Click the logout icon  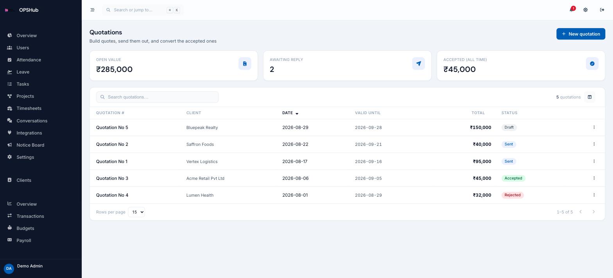point(602,10)
